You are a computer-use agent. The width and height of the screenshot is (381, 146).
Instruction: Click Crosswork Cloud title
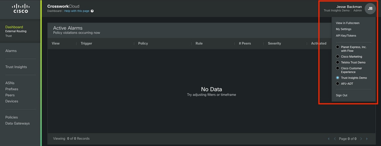(x=63, y=6)
